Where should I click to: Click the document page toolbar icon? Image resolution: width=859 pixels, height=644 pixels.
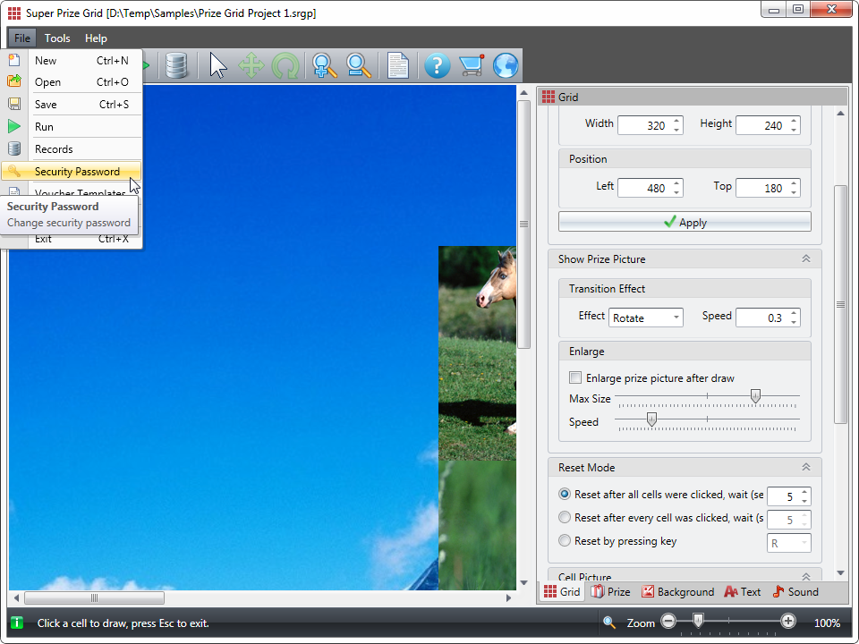click(398, 65)
